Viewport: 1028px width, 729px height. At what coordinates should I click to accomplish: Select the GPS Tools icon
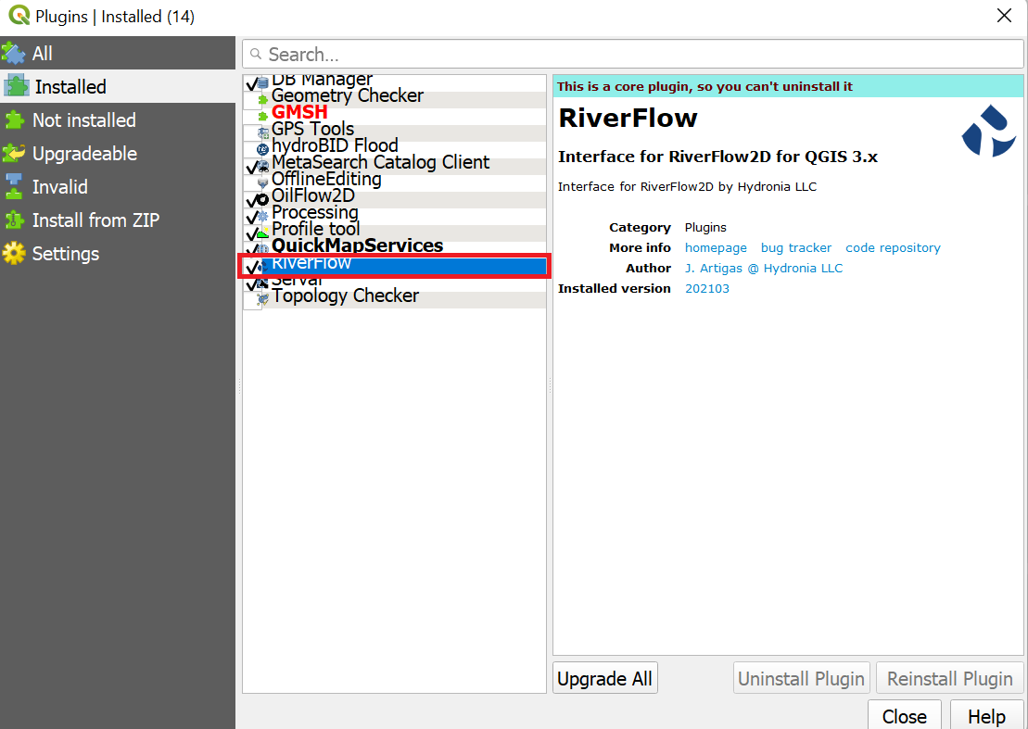263,133
